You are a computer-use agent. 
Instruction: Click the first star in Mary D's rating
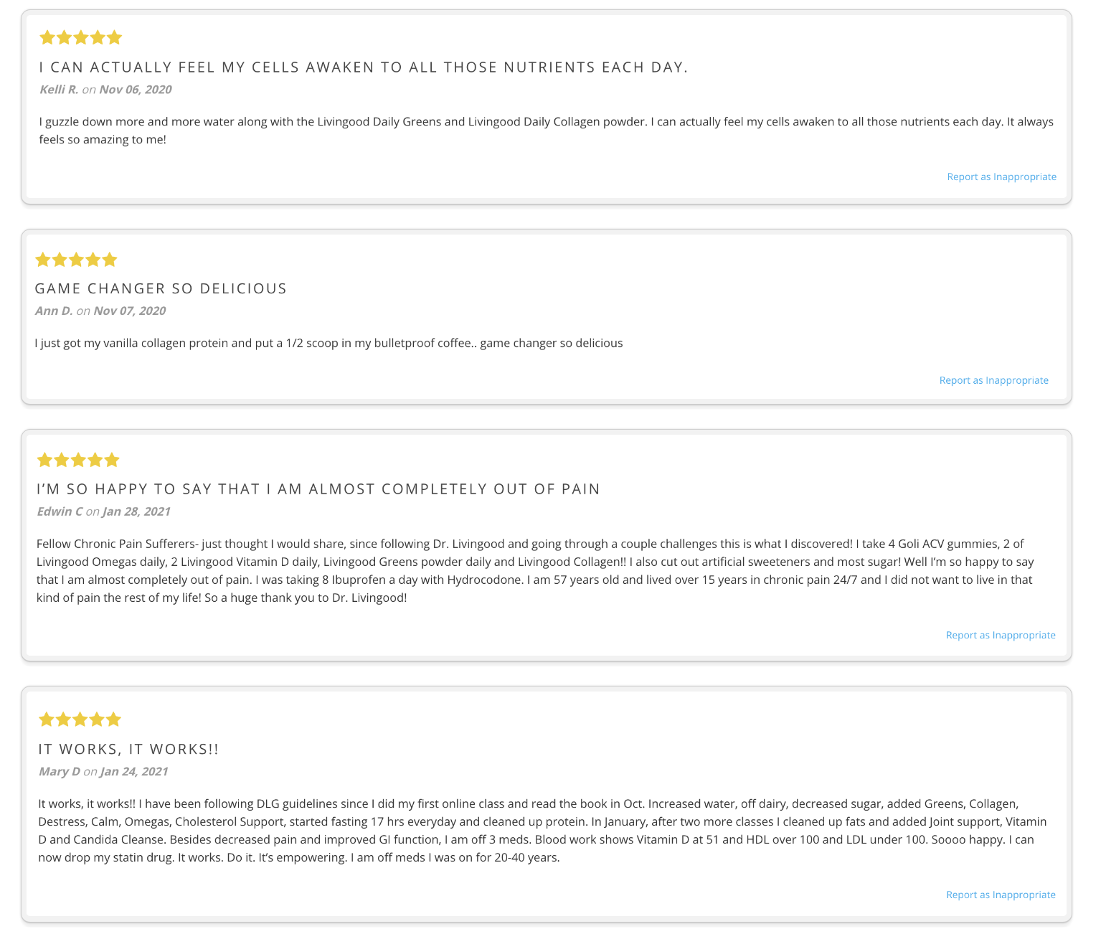tap(47, 720)
